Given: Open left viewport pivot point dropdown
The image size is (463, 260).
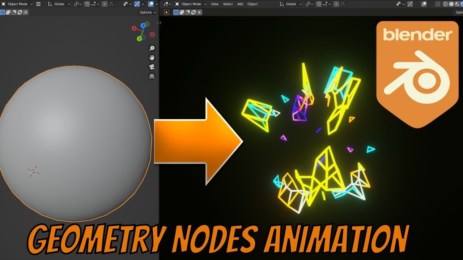Looking at the screenshot, I should tap(78, 4).
